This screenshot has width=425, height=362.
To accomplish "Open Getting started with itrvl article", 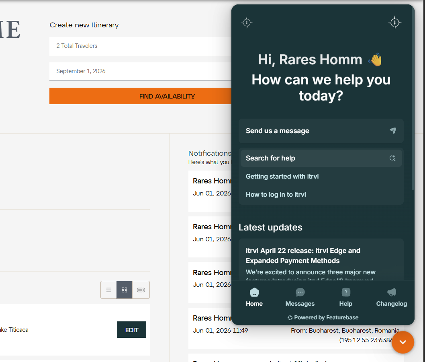I will 282,177.
